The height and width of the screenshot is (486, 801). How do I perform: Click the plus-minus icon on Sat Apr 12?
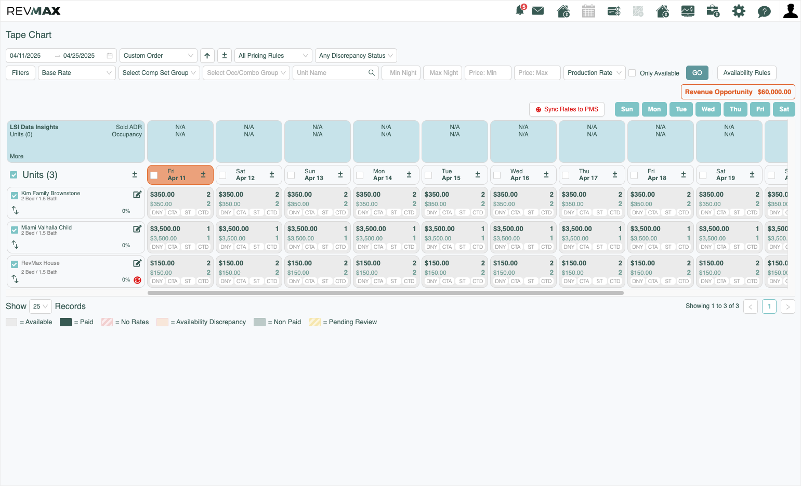(272, 175)
